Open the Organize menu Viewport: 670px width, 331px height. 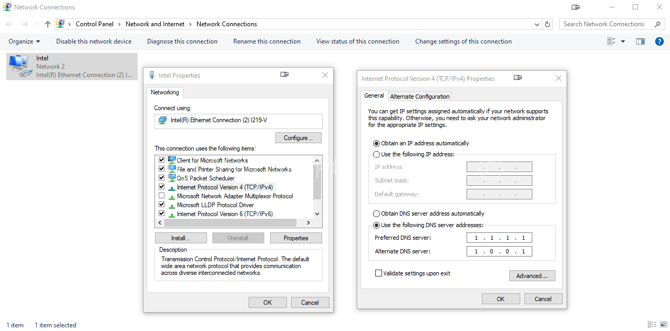(24, 41)
